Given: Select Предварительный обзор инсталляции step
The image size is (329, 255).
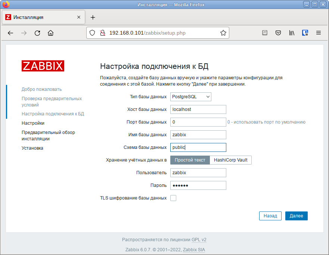Looking at the screenshot, I should click(48, 136).
